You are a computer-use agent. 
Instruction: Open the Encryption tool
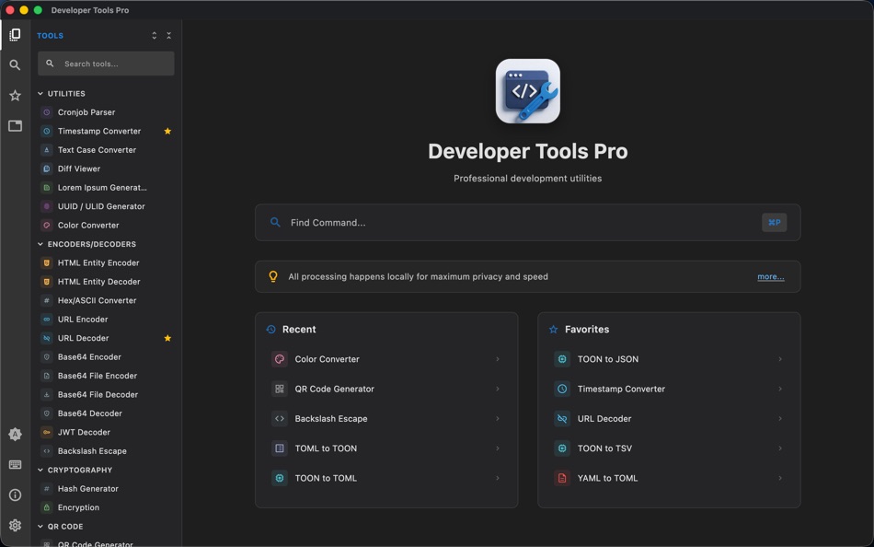(x=76, y=507)
